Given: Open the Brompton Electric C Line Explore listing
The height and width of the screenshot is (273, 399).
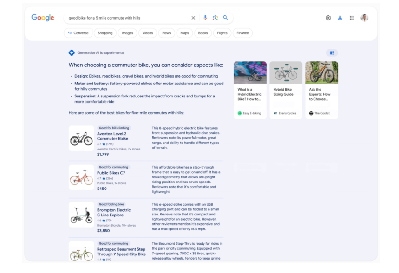Looking at the screenshot, I should (114, 213).
